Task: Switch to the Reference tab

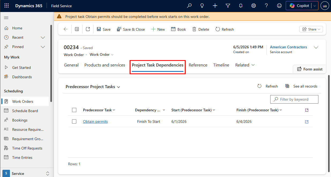Action: pos(198,65)
